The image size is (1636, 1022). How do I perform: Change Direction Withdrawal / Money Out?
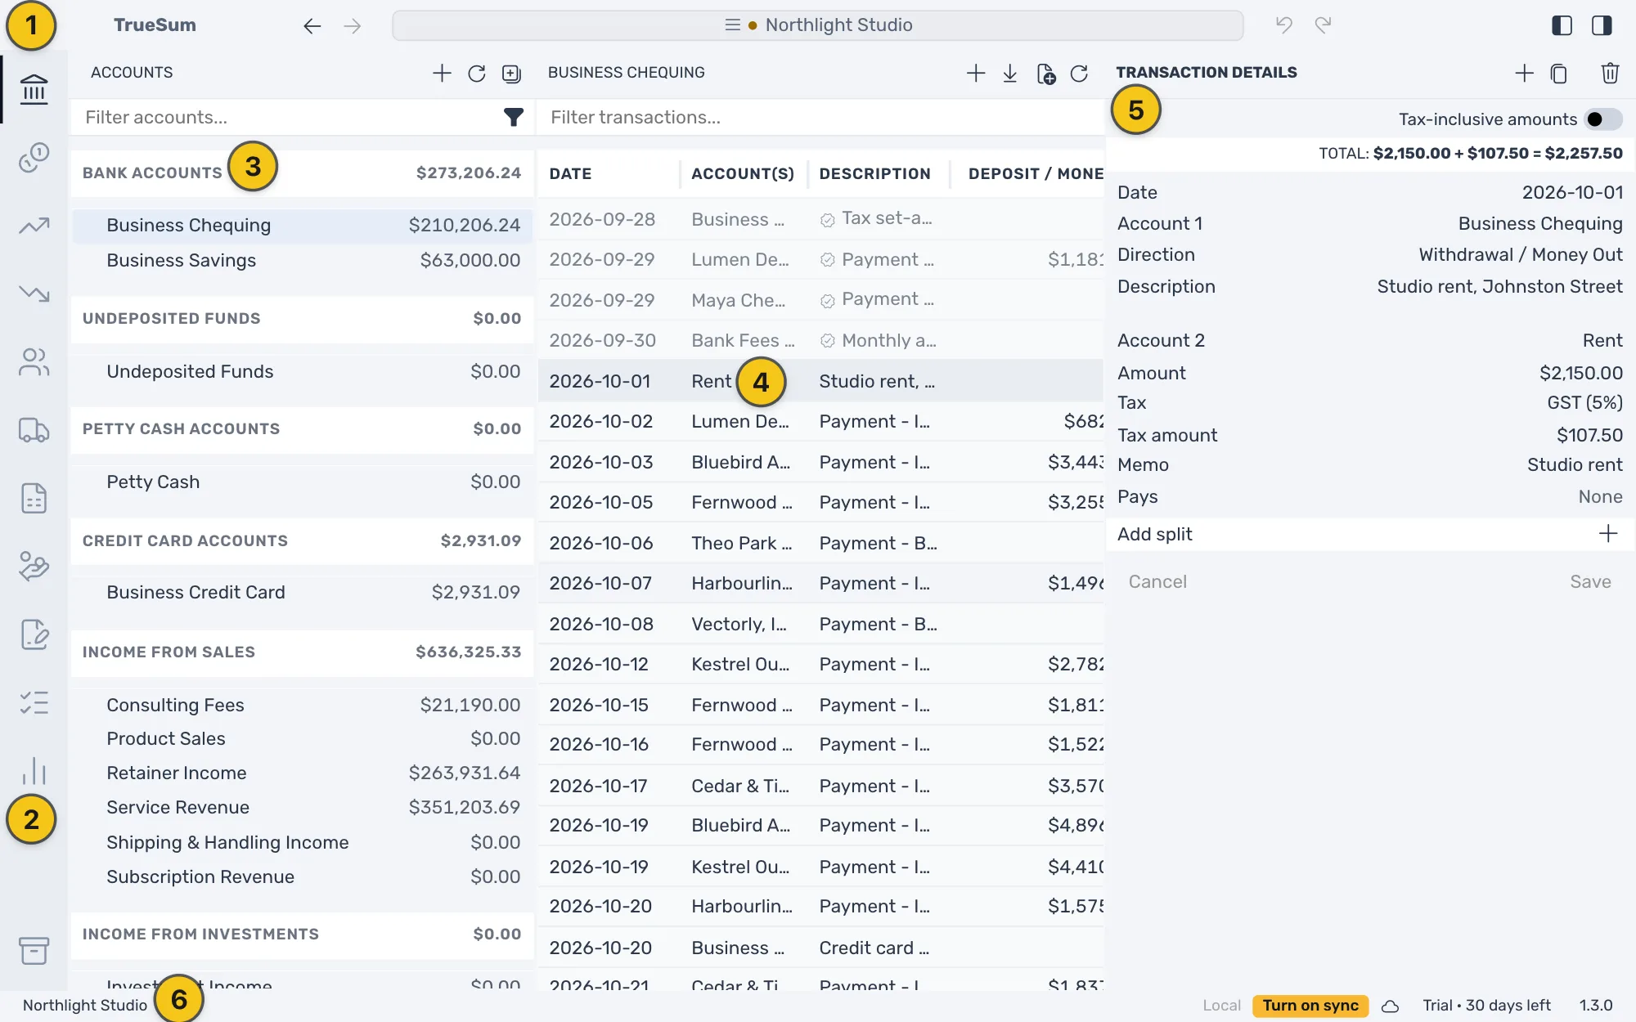point(1520,254)
